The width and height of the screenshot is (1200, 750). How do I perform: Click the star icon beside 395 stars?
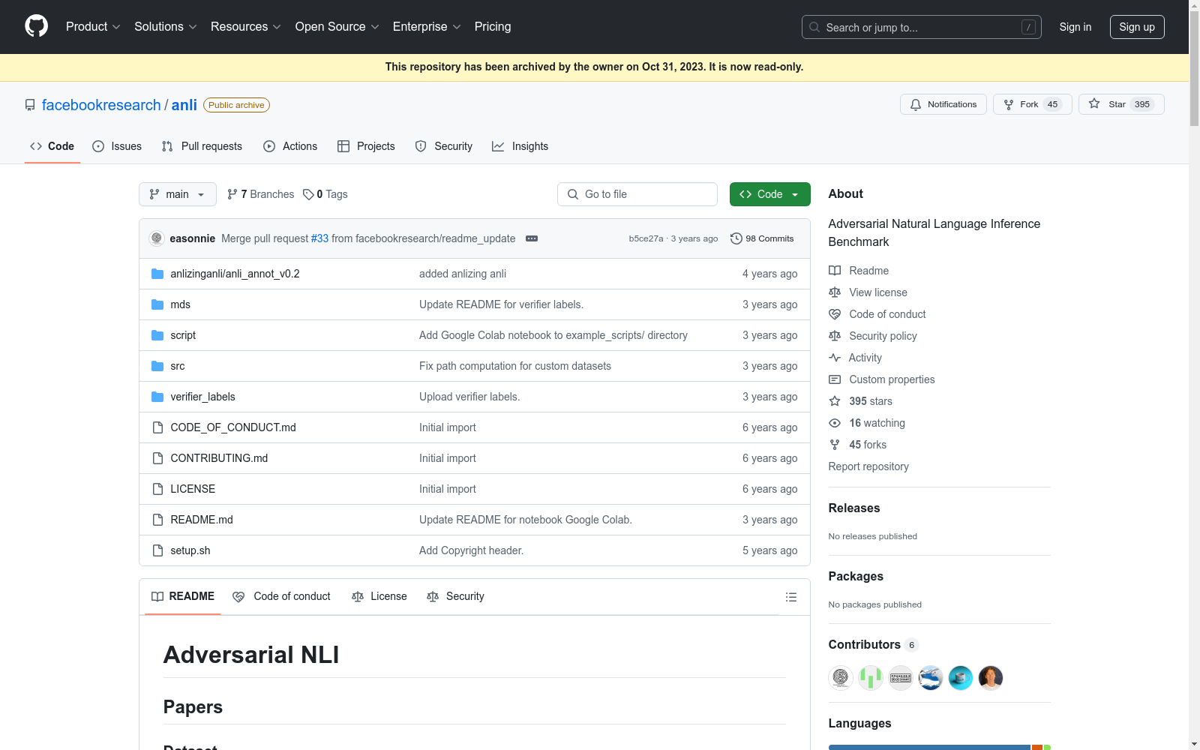[x=835, y=401]
